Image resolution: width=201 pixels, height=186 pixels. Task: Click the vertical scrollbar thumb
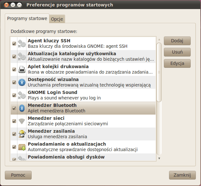159,72
